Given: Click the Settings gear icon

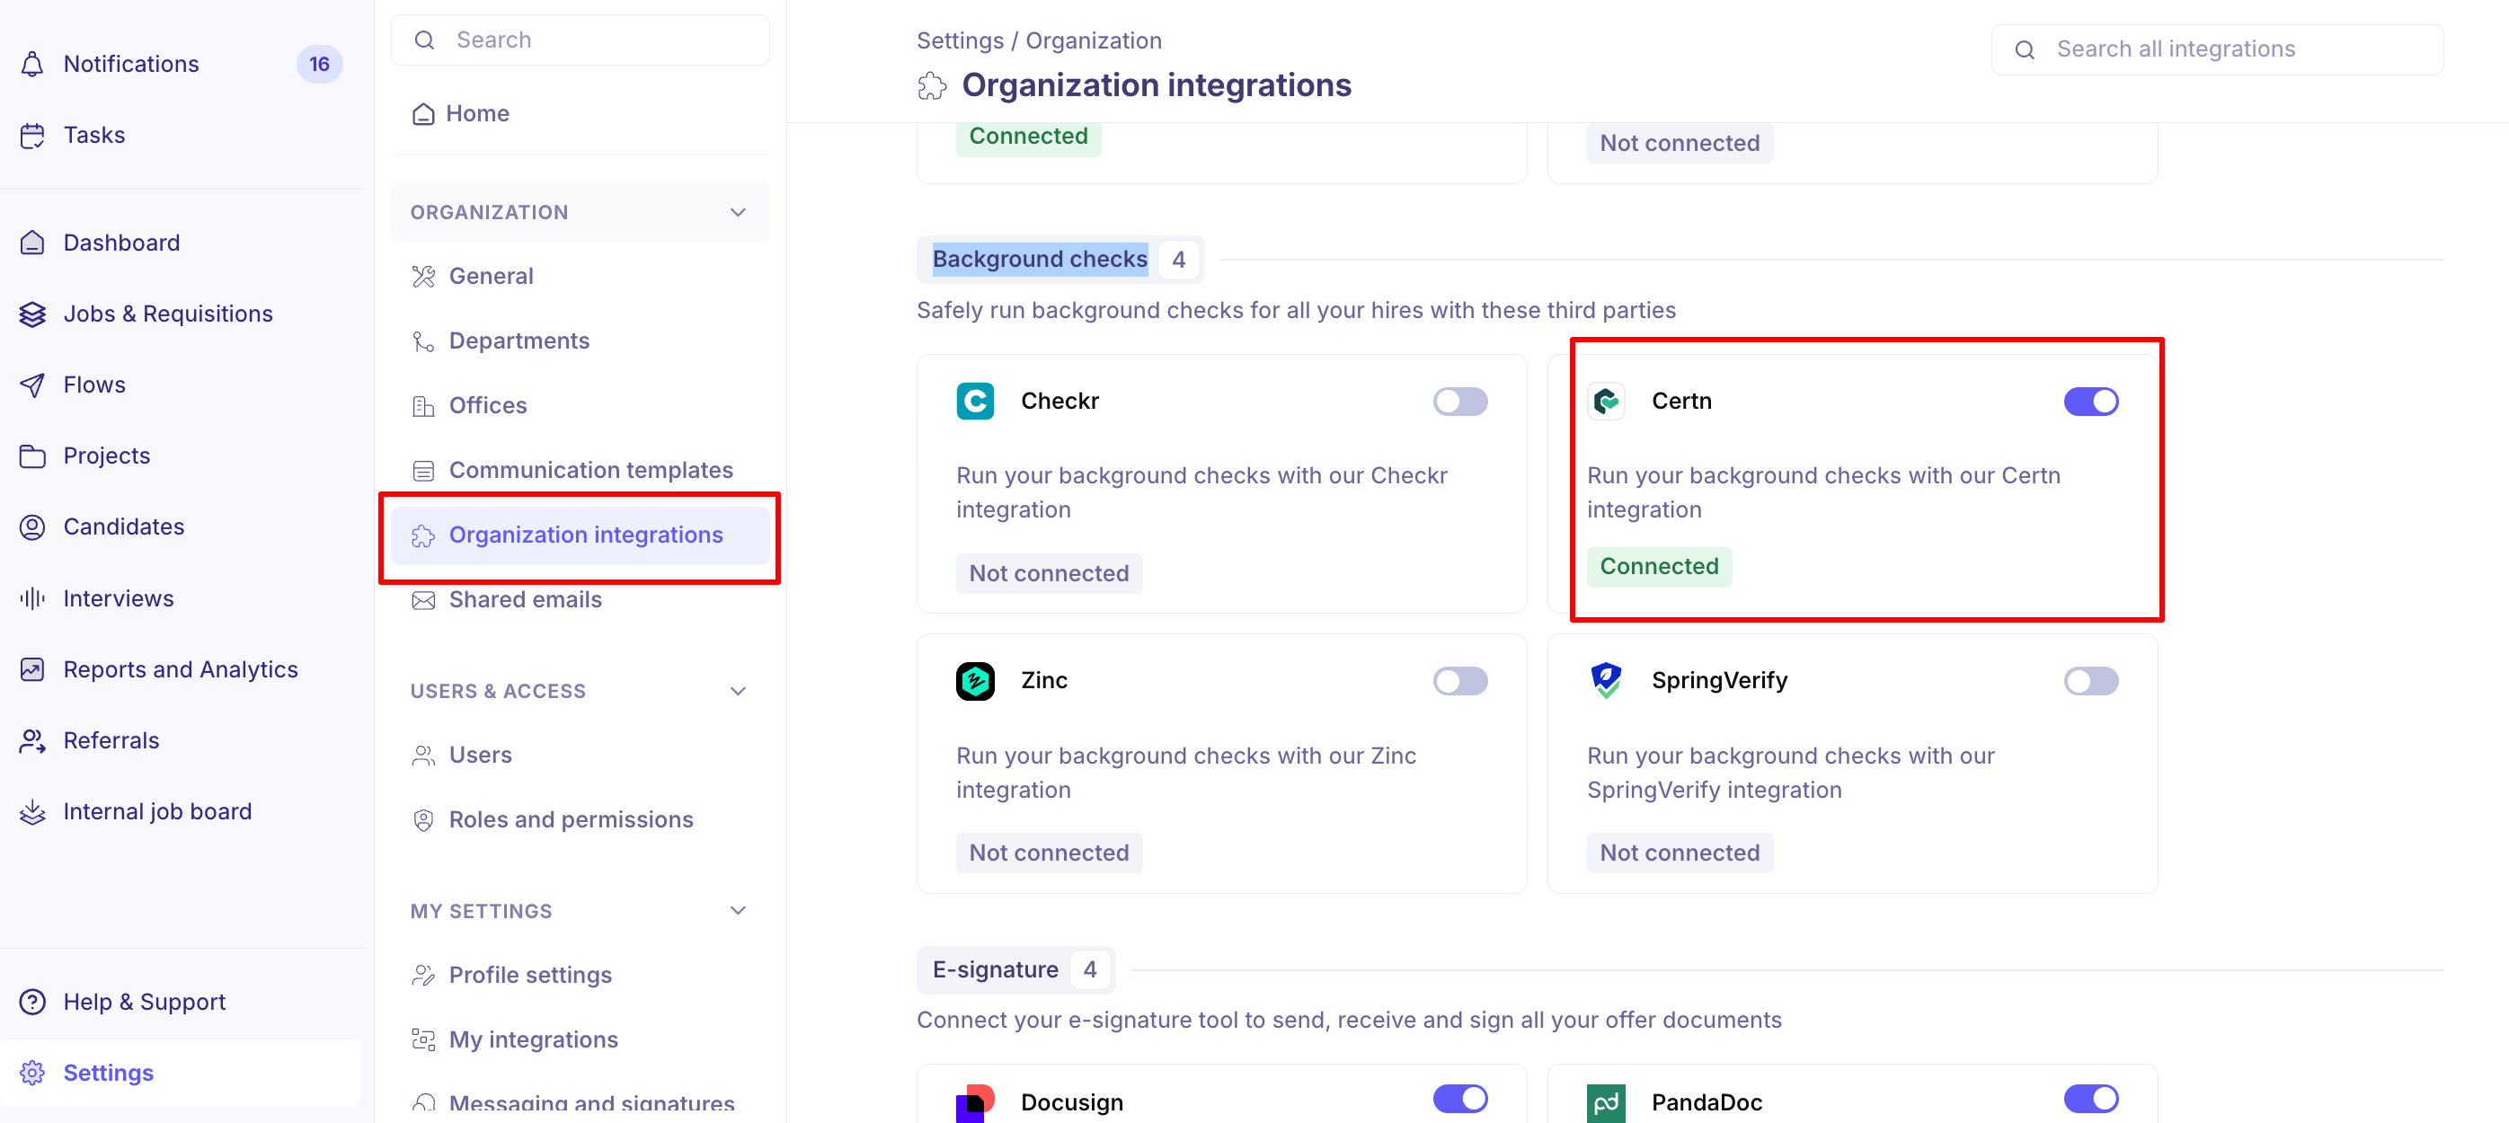Looking at the screenshot, I should pos(32,1073).
